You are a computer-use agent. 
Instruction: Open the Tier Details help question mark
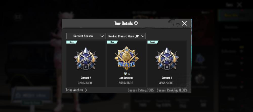coord(136,23)
